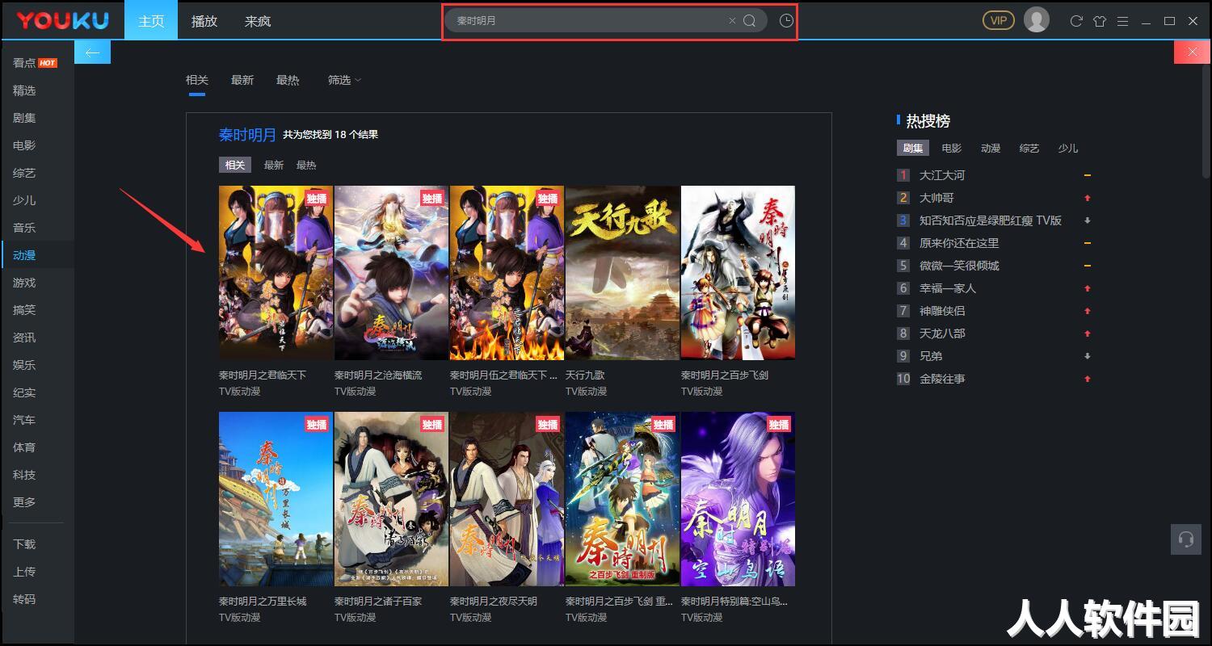Image resolution: width=1212 pixels, height=646 pixels.
Task: Open 微微一笑很倾城 hot search entry
Action: [959, 266]
